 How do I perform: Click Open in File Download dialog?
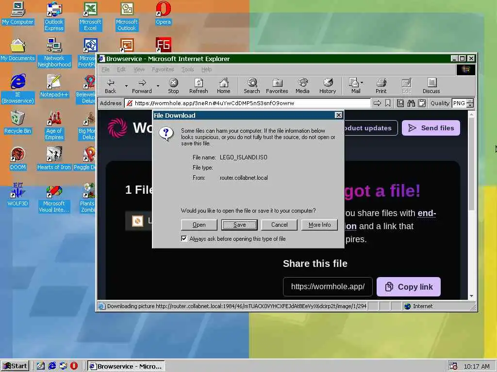199,225
